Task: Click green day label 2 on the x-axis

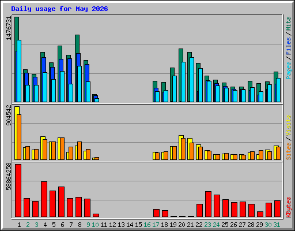Action: point(28,225)
